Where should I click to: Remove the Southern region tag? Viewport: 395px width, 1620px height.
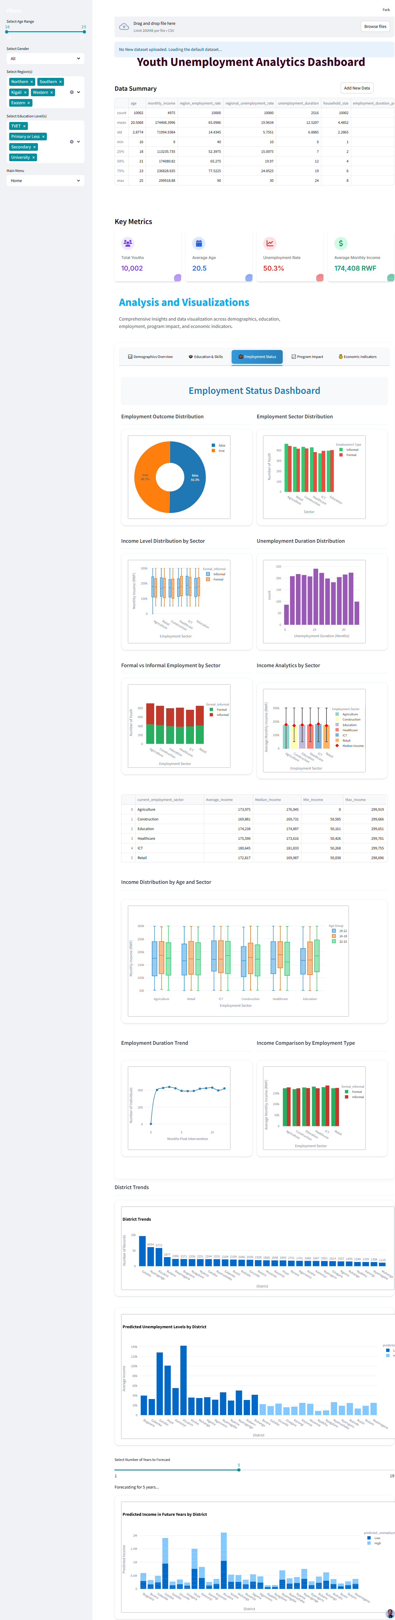(61, 82)
